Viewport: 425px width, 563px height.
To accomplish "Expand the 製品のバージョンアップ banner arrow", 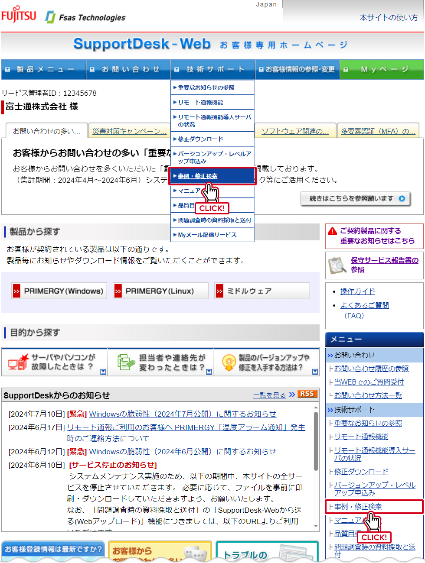I will 315,372.
